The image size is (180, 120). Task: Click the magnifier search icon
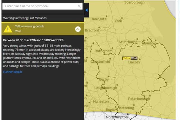coord(79,6)
